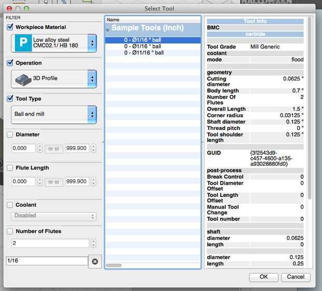
Task: Enable the Flute Length filter
Action: pos(10,168)
